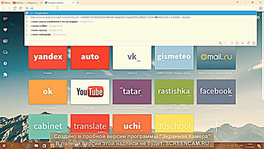
Task: Open the Action Center notifications icon
Action: pos(259,146)
